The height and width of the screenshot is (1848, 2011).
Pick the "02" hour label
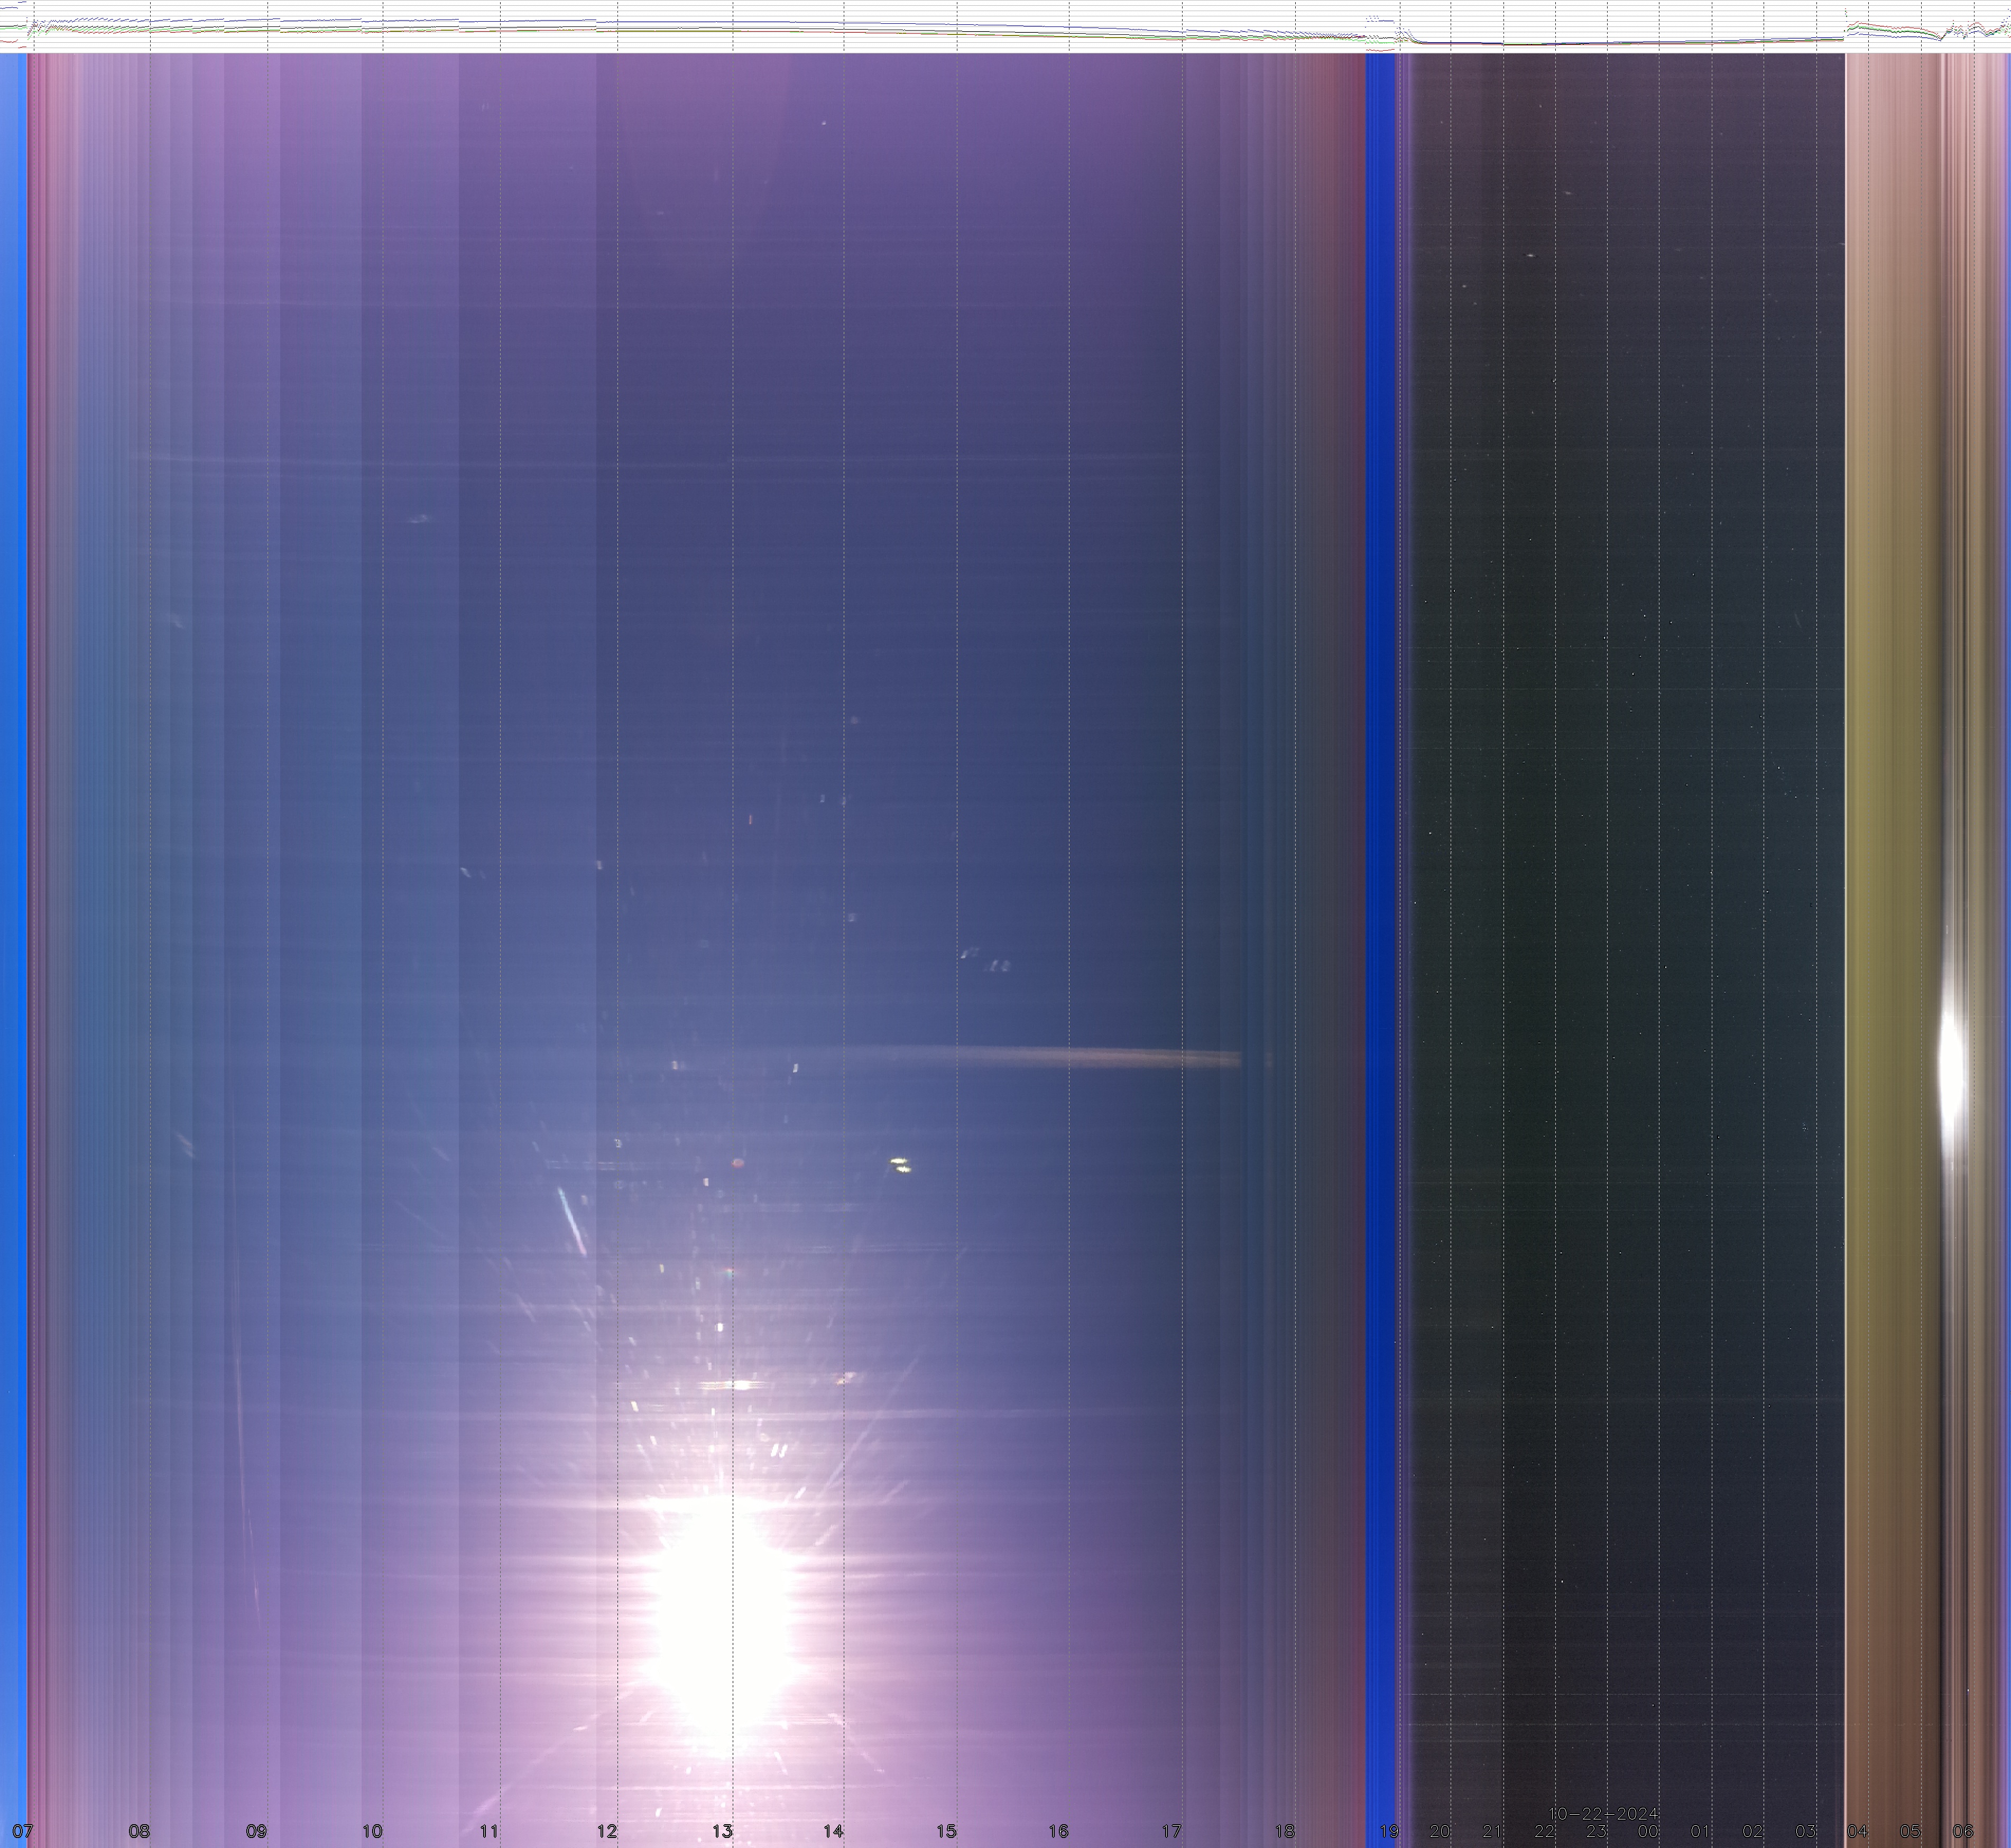click(x=1752, y=1832)
